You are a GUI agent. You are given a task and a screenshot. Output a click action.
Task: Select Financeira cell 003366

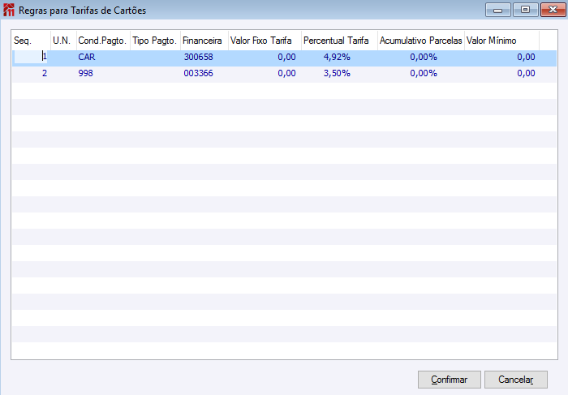click(x=204, y=74)
